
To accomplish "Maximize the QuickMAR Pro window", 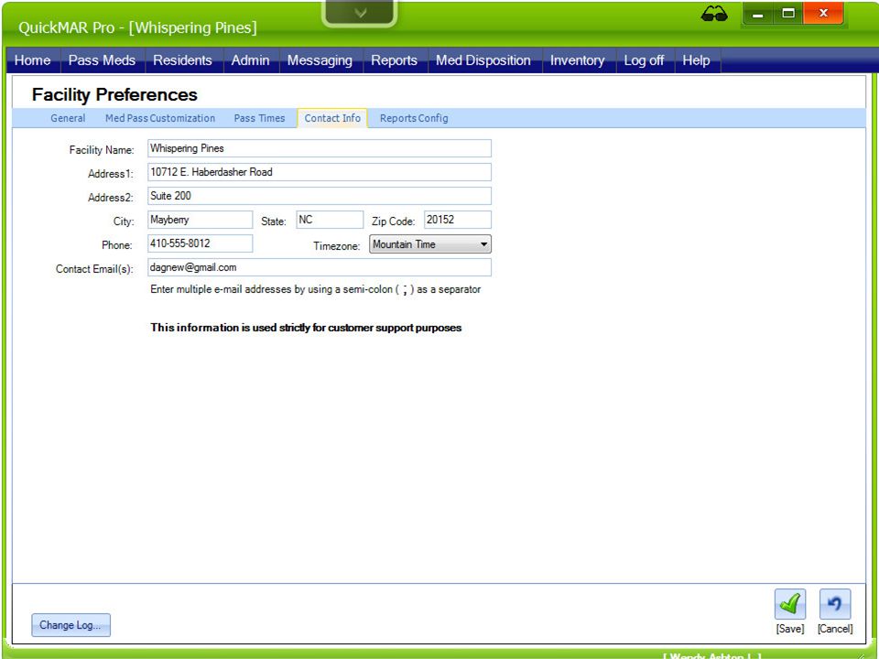I will click(x=788, y=14).
